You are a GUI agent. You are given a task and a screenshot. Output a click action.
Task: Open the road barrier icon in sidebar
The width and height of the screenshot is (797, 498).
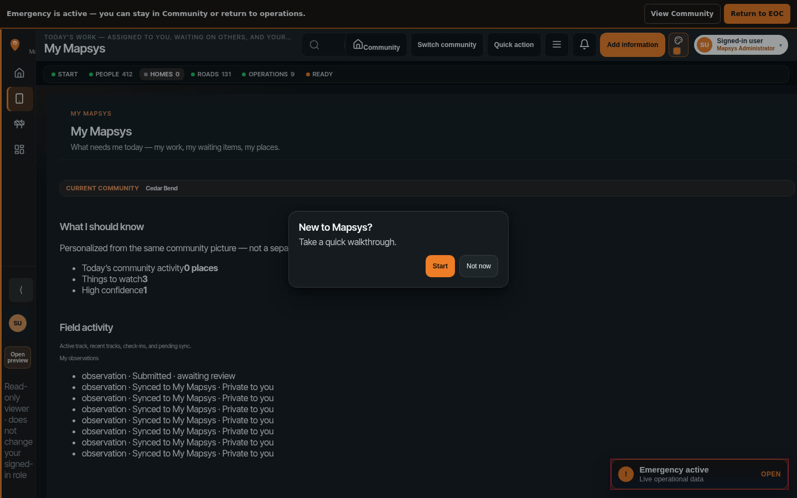pyautogui.click(x=19, y=124)
